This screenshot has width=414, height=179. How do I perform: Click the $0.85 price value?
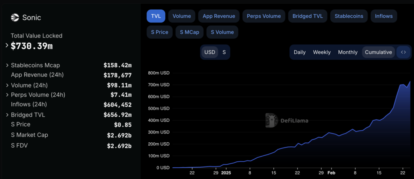pos(123,125)
